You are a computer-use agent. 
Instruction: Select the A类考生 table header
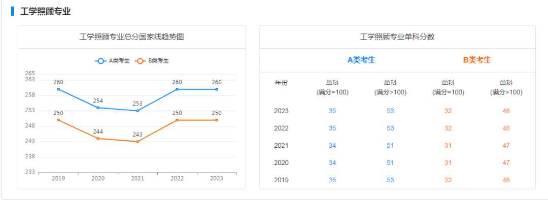361,60
